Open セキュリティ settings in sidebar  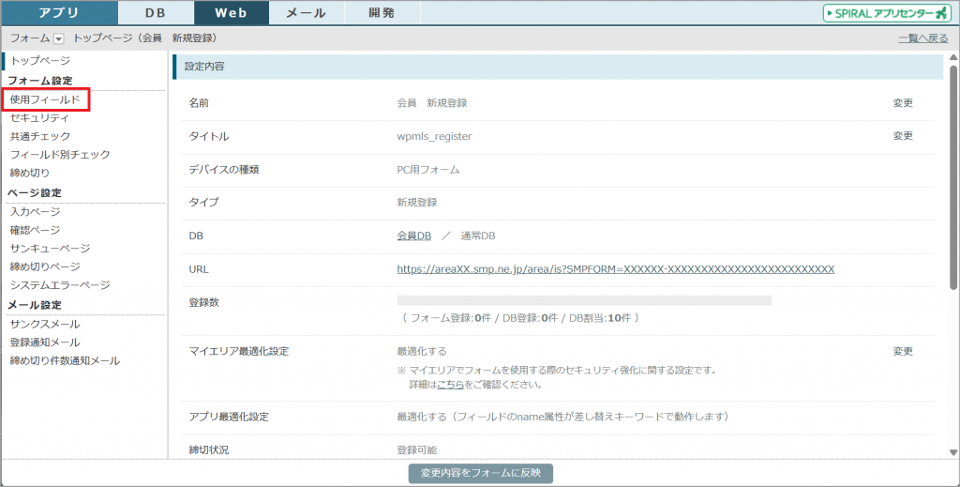pyautogui.click(x=39, y=118)
